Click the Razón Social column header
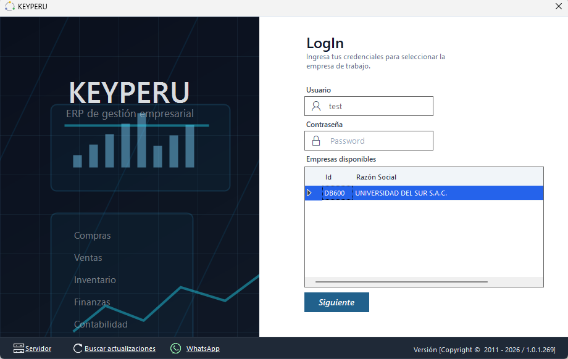The height and width of the screenshot is (359, 568). point(376,177)
